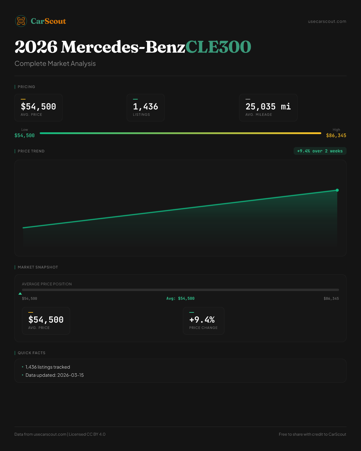Click the 2026 Mercedes-Benz CLE300 title
361x451 pixels.
click(x=133, y=47)
